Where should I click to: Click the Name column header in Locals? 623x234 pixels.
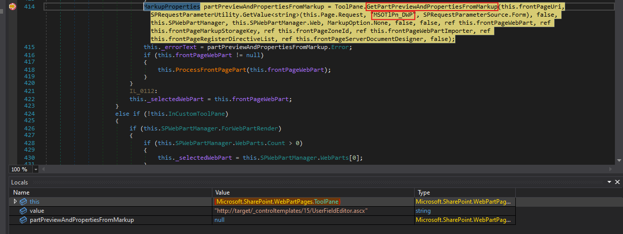pos(111,193)
